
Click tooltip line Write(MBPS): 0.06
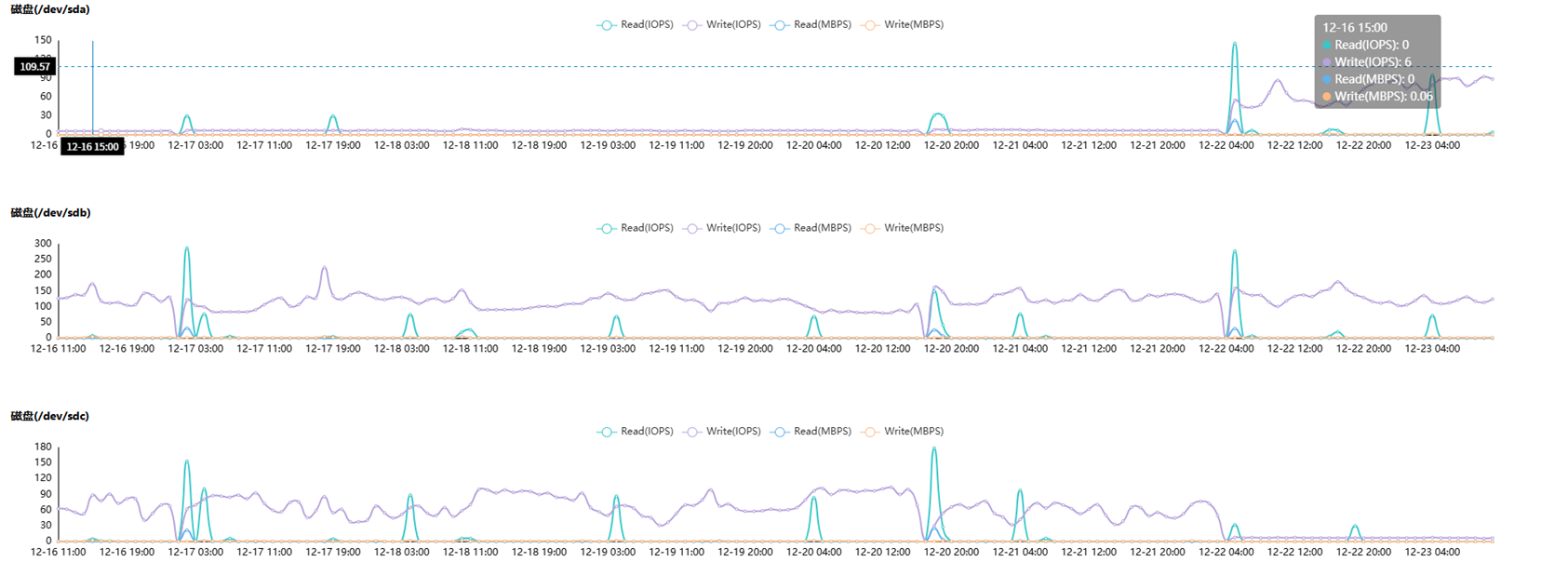coord(1377,97)
